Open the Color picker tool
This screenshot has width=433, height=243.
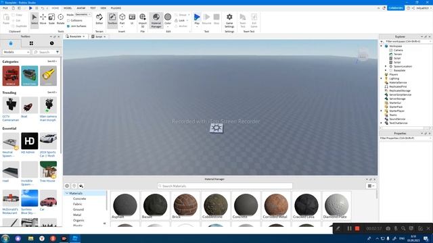point(168,20)
